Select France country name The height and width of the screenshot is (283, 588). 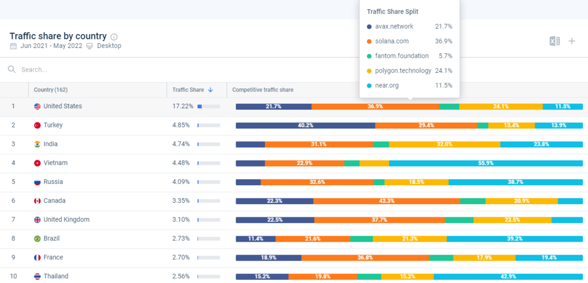click(53, 257)
